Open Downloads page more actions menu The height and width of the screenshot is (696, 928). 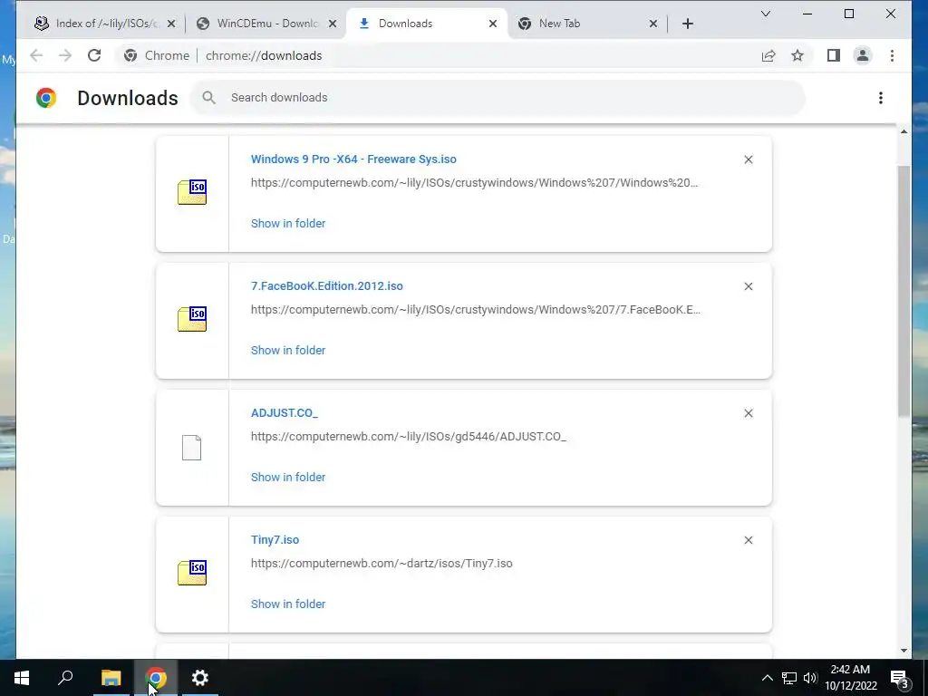[x=881, y=98]
